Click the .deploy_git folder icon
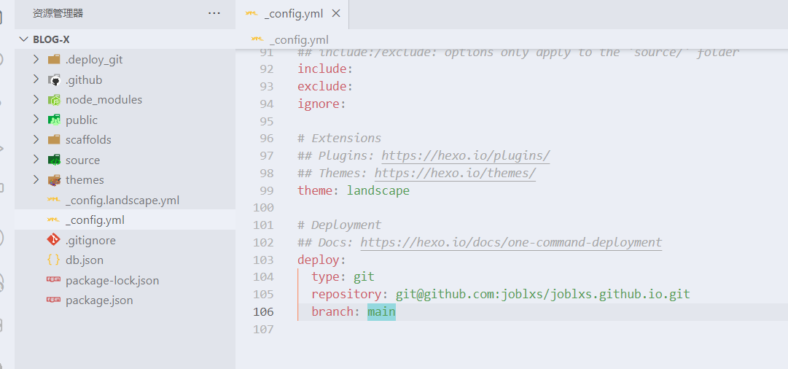This screenshot has height=369, width=788. pyautogui.click(x=54, y=60)
